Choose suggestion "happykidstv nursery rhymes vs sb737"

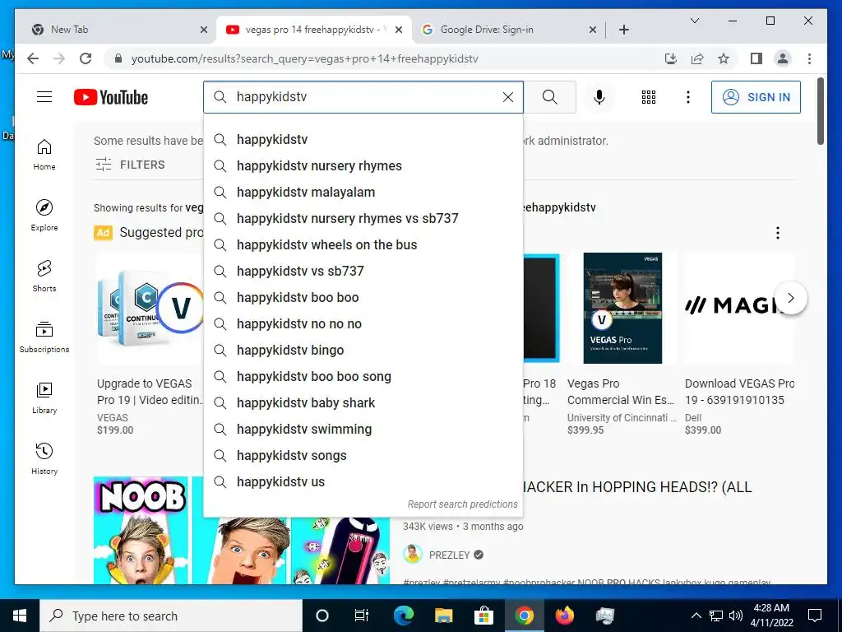(363, 218)
